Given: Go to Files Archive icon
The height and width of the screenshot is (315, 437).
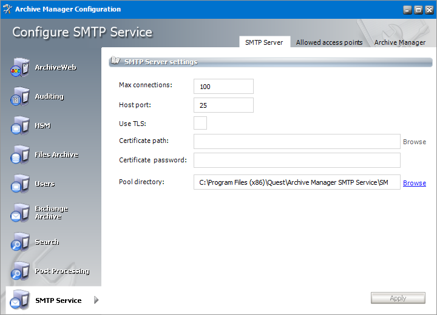Looking at the screenshot, I should point(19,155).
